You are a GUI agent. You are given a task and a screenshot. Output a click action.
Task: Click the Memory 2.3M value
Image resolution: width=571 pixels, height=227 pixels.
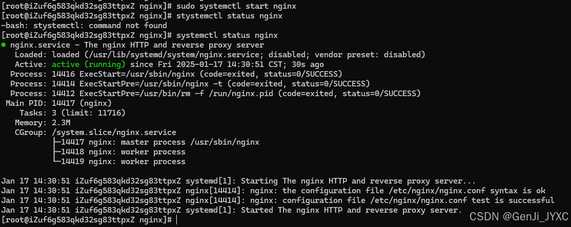point(61,122)
